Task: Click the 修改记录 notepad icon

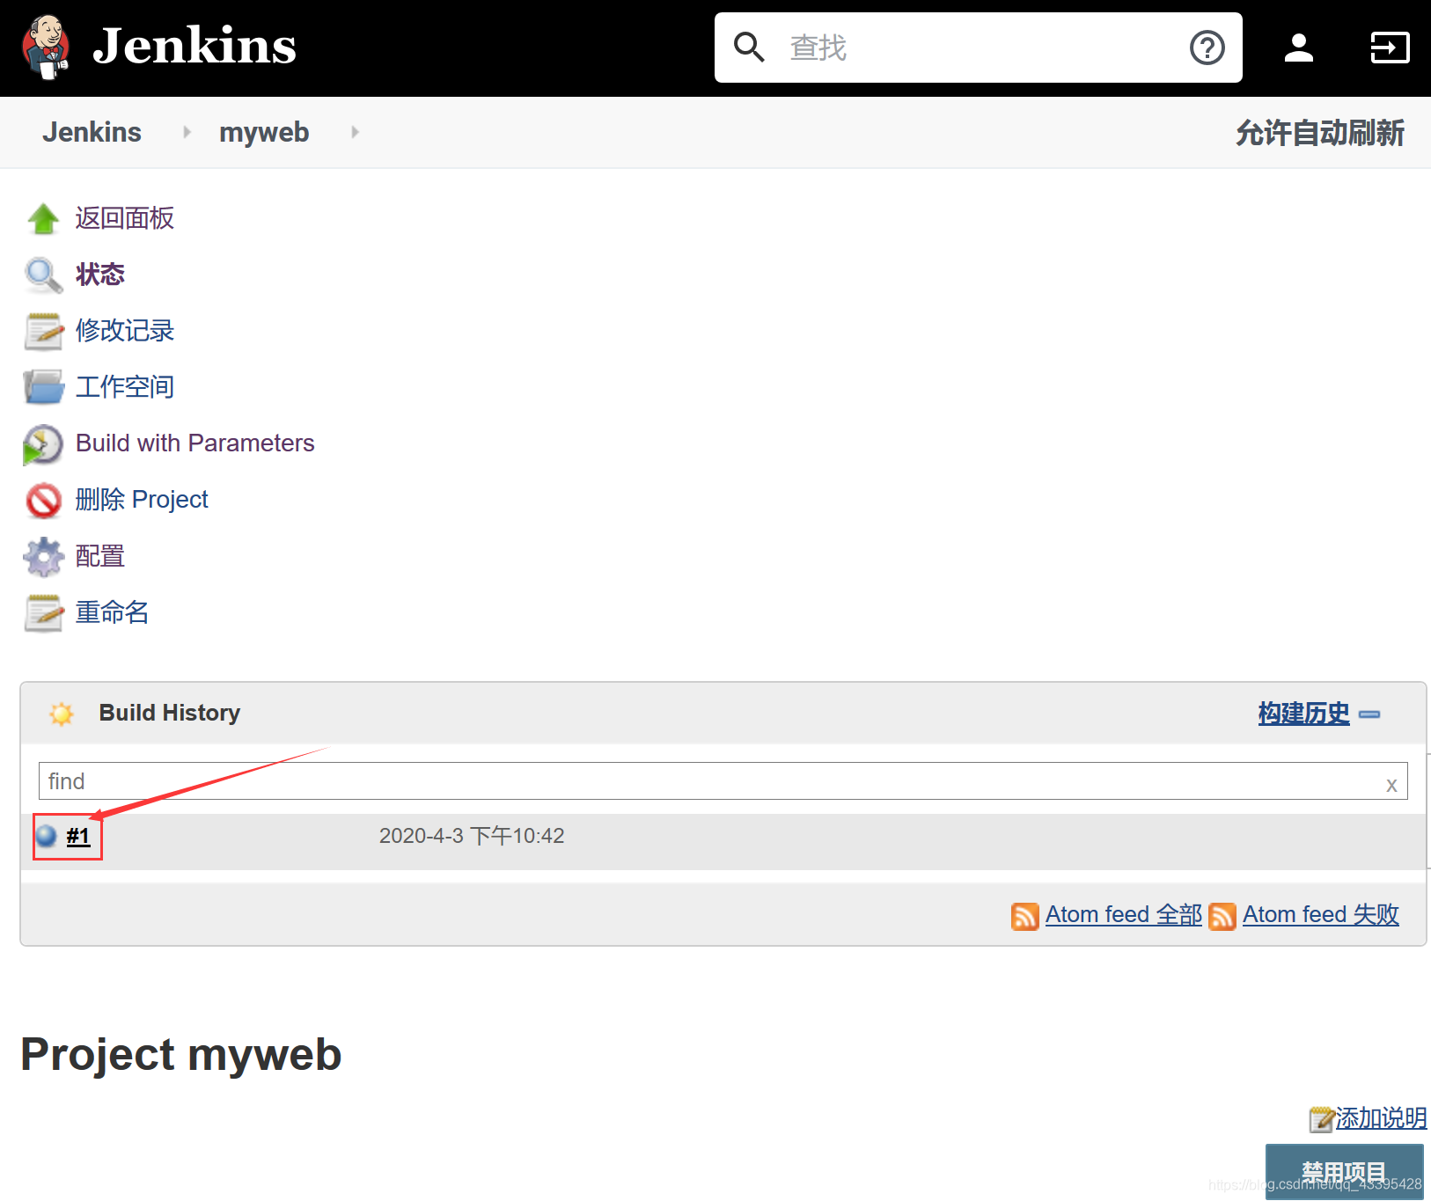Action: [43, 331]
